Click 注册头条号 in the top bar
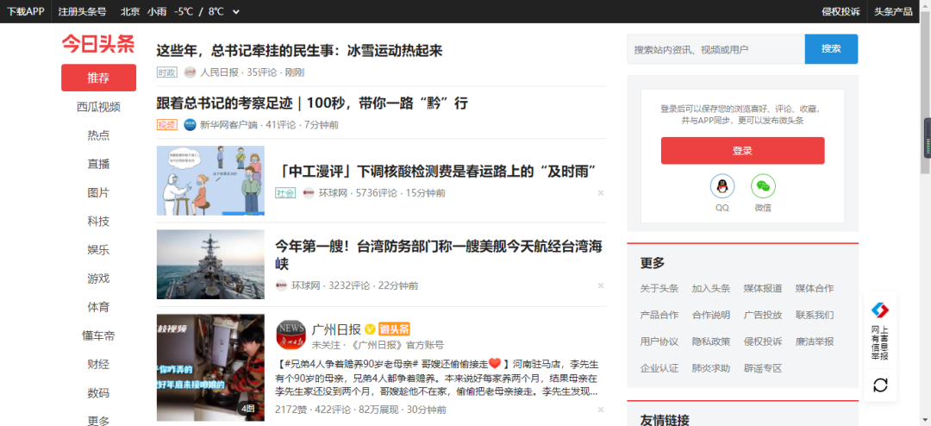This screenshot has width=931, height=426. coord(82,11)
